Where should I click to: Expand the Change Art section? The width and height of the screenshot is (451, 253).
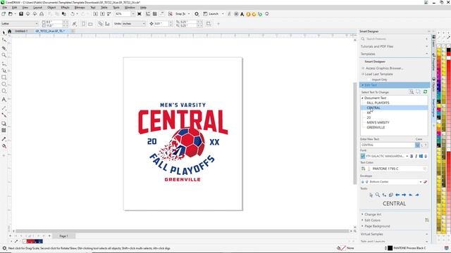pos(373,214)
